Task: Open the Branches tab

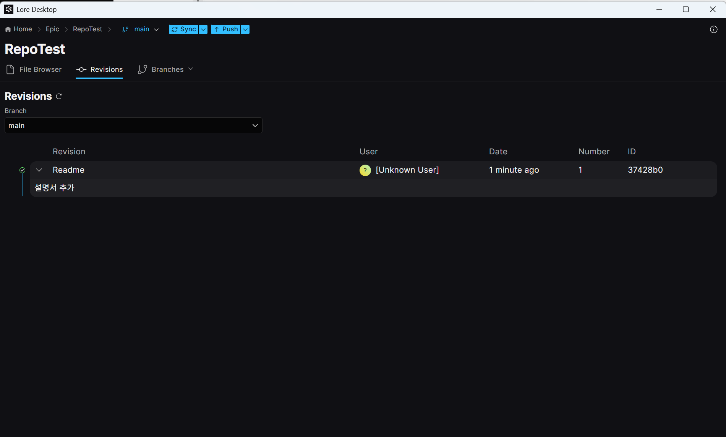Action: point(161,70)
